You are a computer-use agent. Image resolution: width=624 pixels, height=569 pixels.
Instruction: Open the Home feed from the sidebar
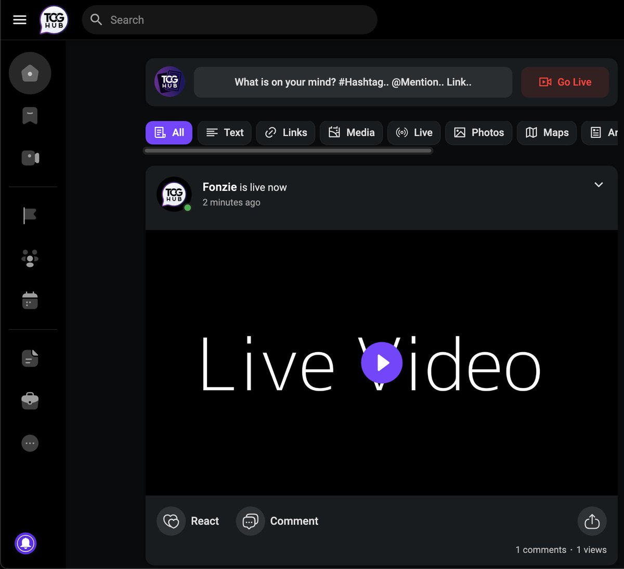click(x=30, y=73)
